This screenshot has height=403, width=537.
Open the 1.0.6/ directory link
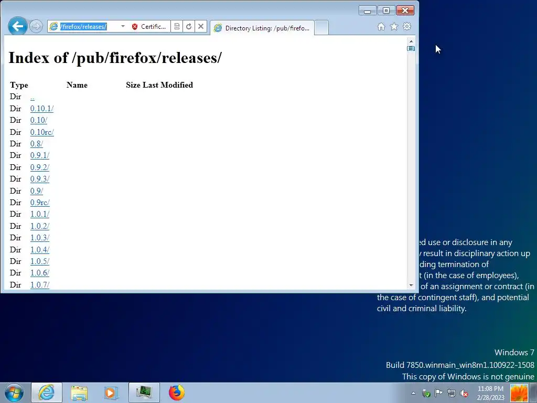coord(40,273)
